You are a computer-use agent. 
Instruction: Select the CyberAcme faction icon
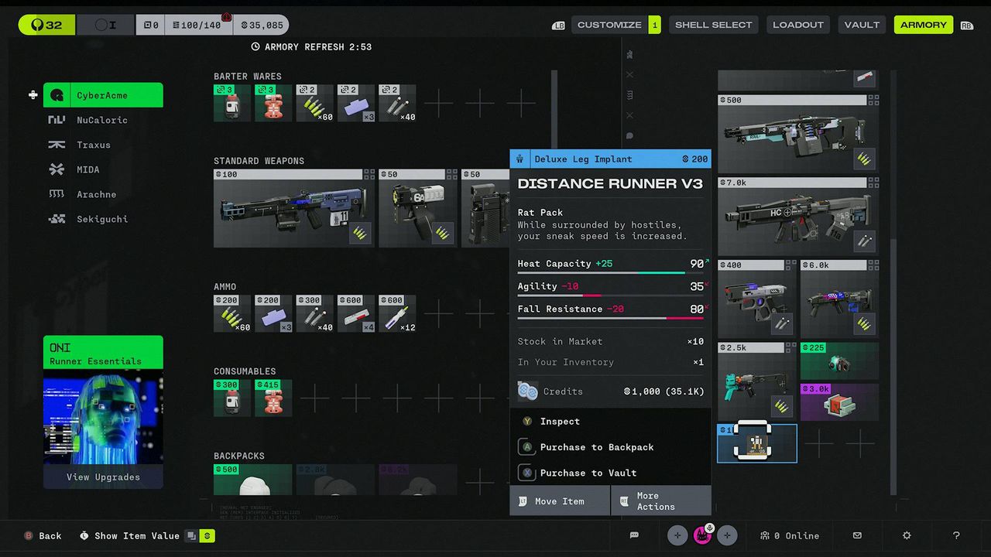coord(57,95)
